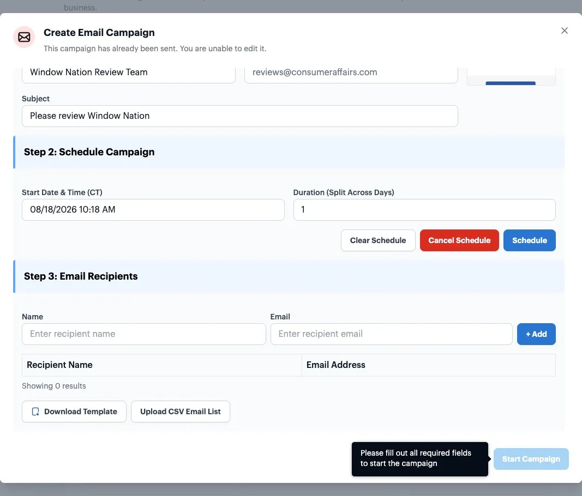Click the "Showing 0 results" text
The width and height of the screenshot is (582, 496).
tap(54, 386)
